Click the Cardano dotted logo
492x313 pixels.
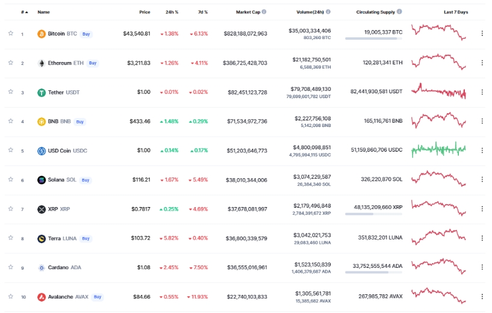[42, 268]
